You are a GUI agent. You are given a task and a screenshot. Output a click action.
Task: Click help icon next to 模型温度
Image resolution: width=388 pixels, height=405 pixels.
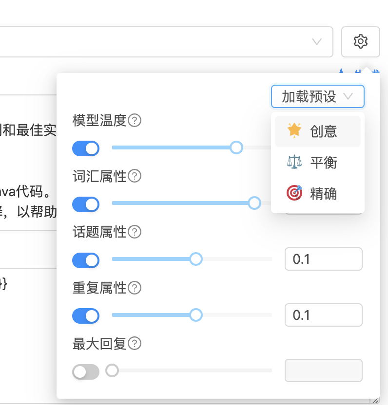(x=135, y=120)
